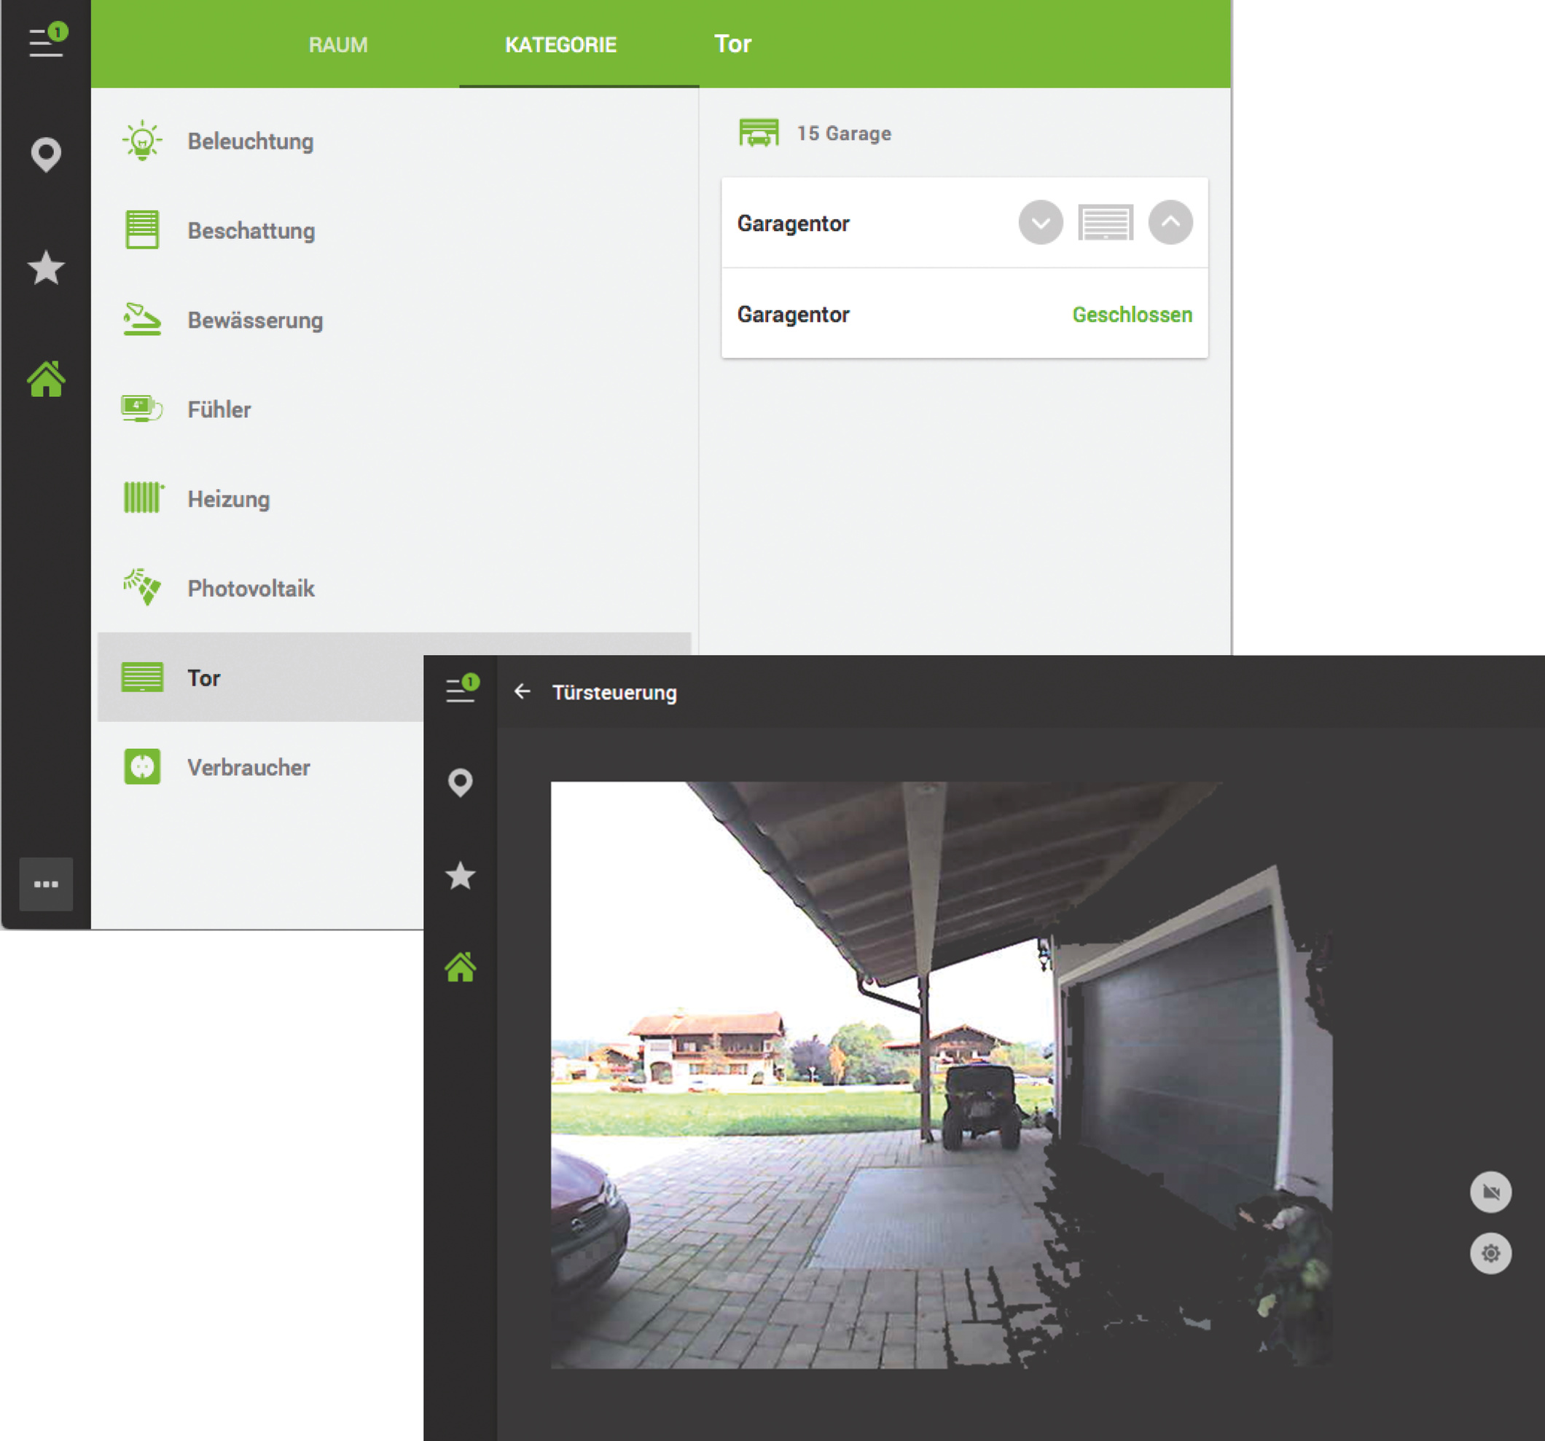The width and height of the screenshot is (1545, 1441).
Task: Select the Beleuchtung category
Action: click(250, 141)
